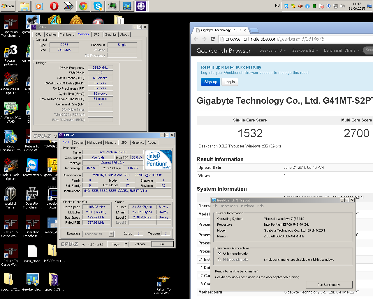Select the AirStrike3D II desktop shortcut
This screenshot has width=373, height=299.
[10, 84]
